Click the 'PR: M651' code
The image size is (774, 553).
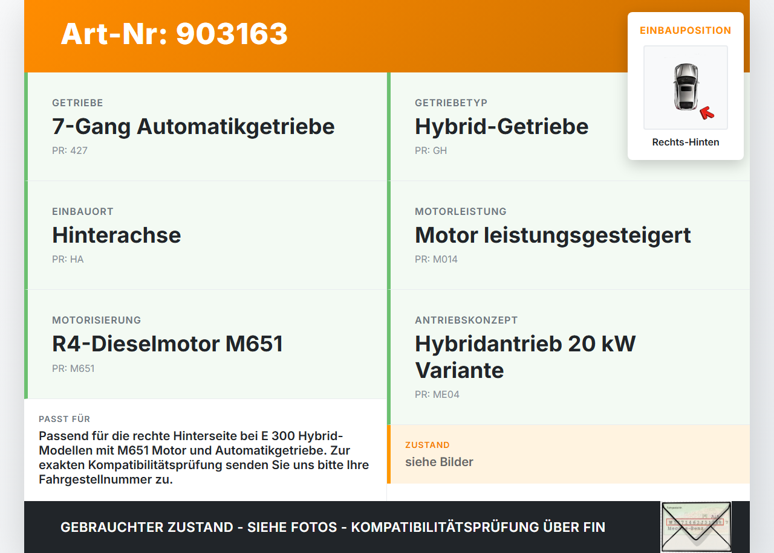[x=73, y=368]
